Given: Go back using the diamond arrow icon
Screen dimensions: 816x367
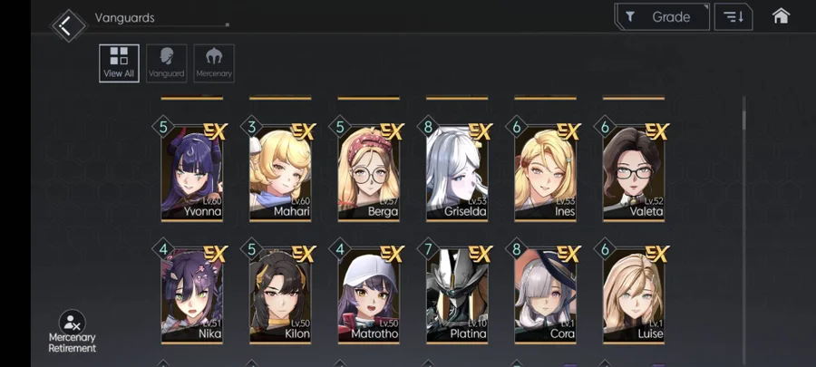Looking at the screenshot, I should click(68, 25).
